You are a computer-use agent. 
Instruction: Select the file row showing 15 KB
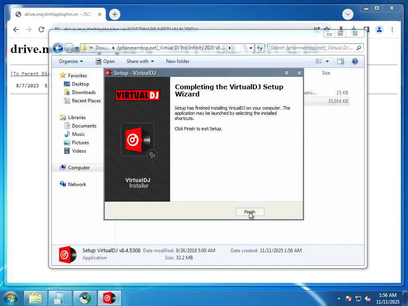pyautogui.click(x=327, y=93)
